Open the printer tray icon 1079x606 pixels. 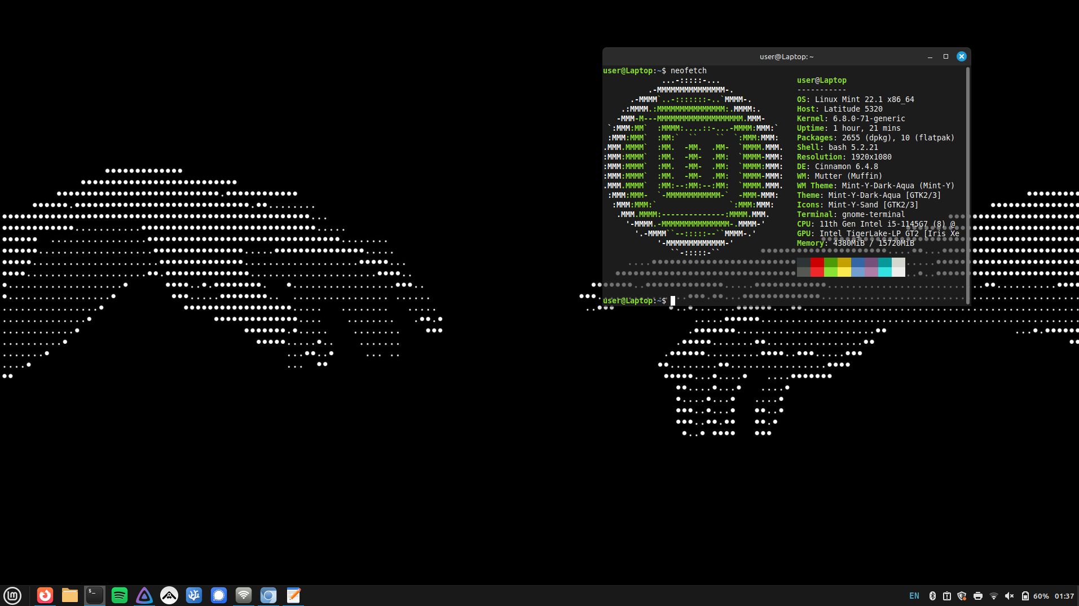[x=978, y=596]
